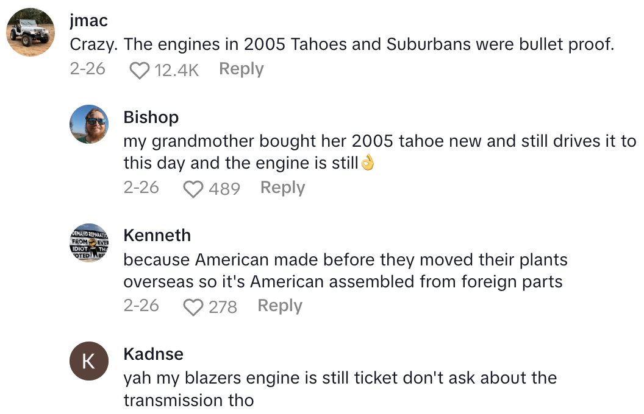Image resolution: width=644 pixels, height=414 pixels.
Task: Go to Kadnse's profile name
Action: 153,354
